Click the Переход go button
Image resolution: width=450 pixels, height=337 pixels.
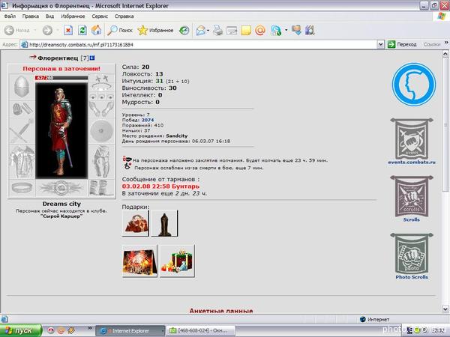pyautogui.click(x=402, y=44)
